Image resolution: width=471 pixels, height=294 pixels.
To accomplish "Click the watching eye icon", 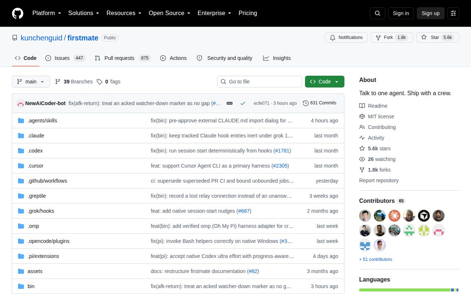I will pyautogui.click(x=362, y=159).
